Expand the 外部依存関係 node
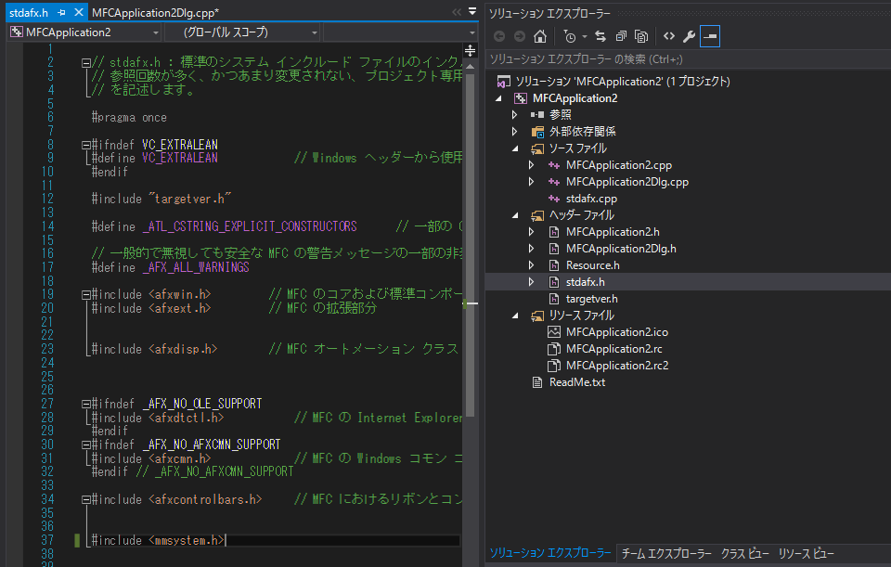Viewport: 891px width, 567px height. pyautogui.click(x=515, y=132)
